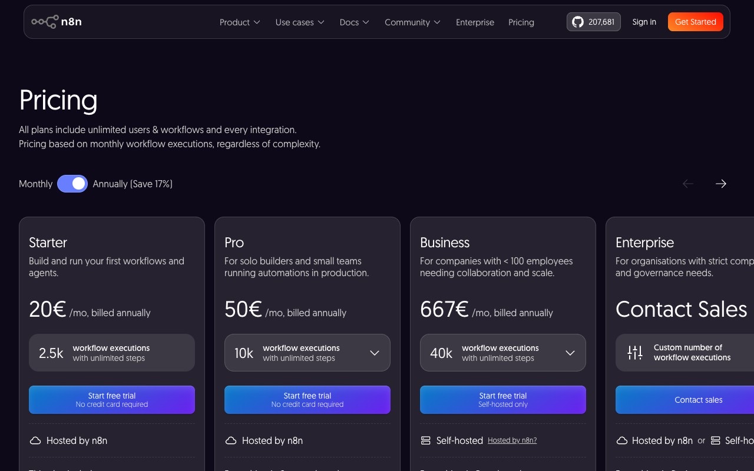The width and height of the screenshot is (754, 471).
Task: Open the Business 40k executions dropdown
Action: (x=503, y=353)
